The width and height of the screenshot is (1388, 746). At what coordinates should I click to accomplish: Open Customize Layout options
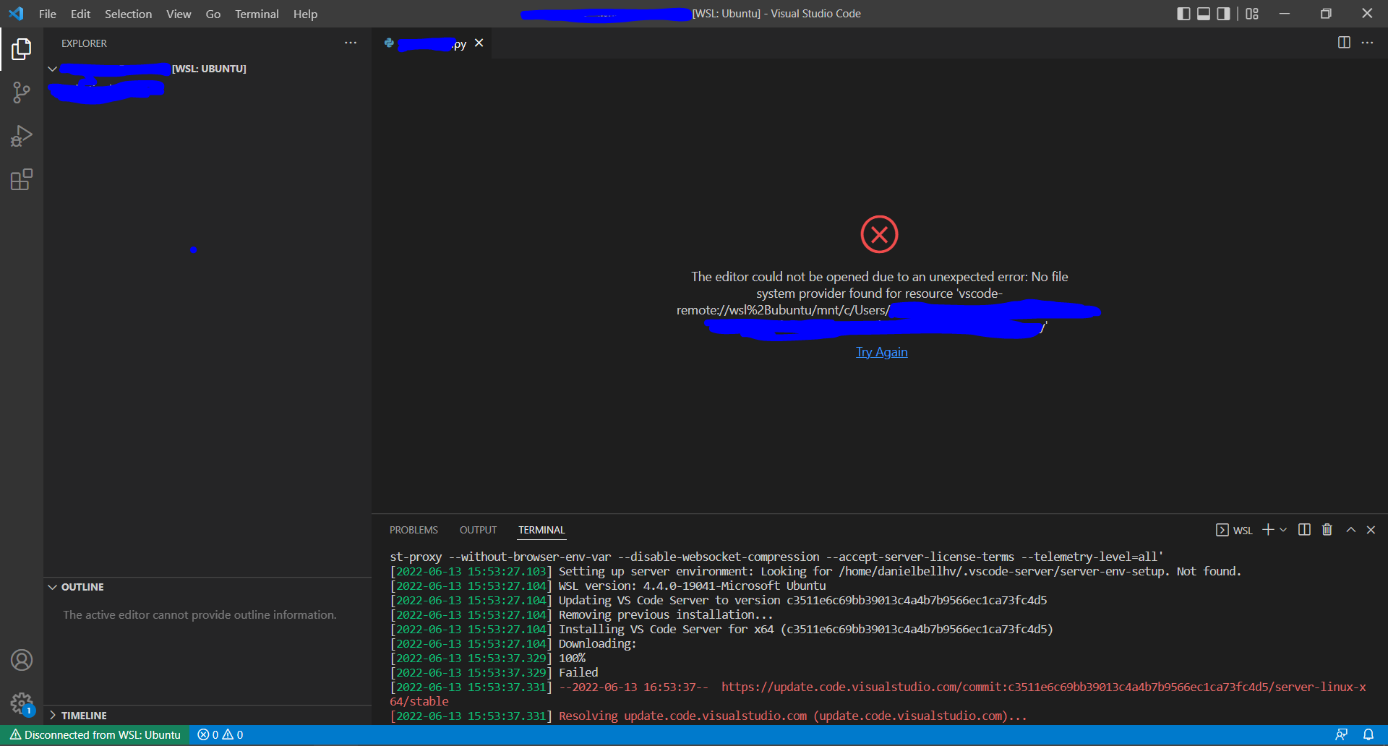tap(1252, 14)
